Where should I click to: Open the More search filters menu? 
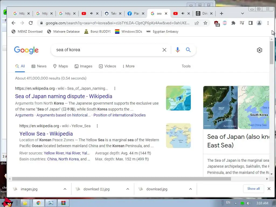(129, 66)
